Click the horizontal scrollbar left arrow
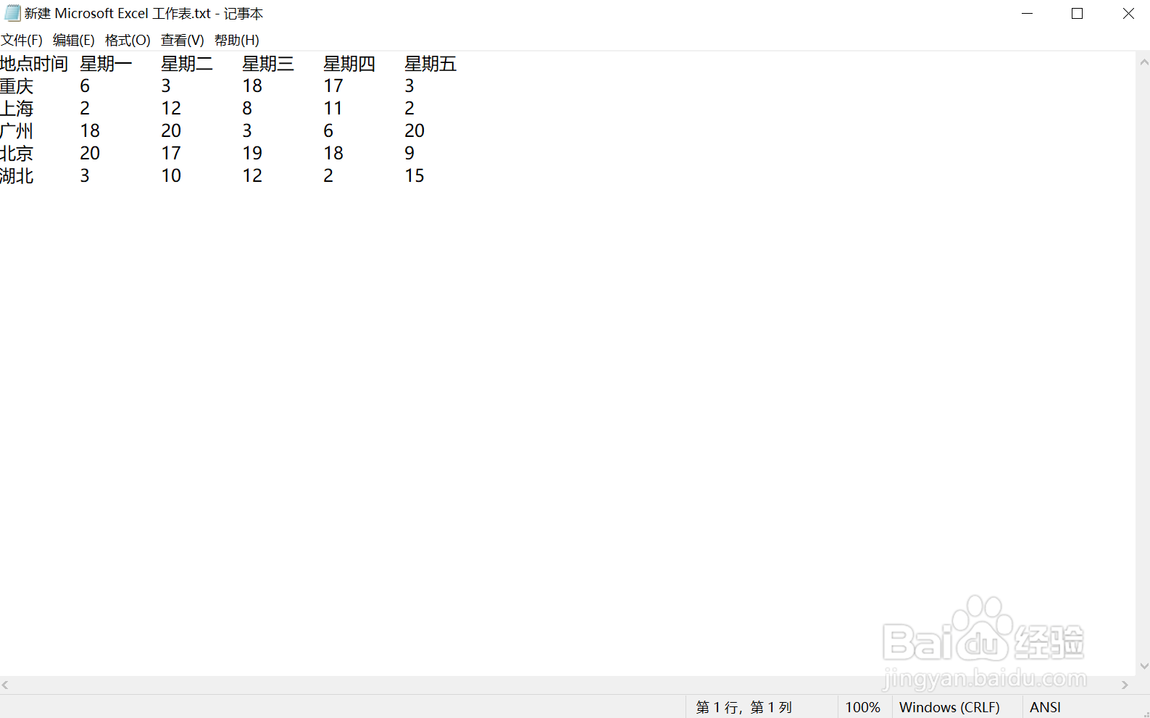The height and width of the screenshot is (718, 1150). tap(6, 685)
